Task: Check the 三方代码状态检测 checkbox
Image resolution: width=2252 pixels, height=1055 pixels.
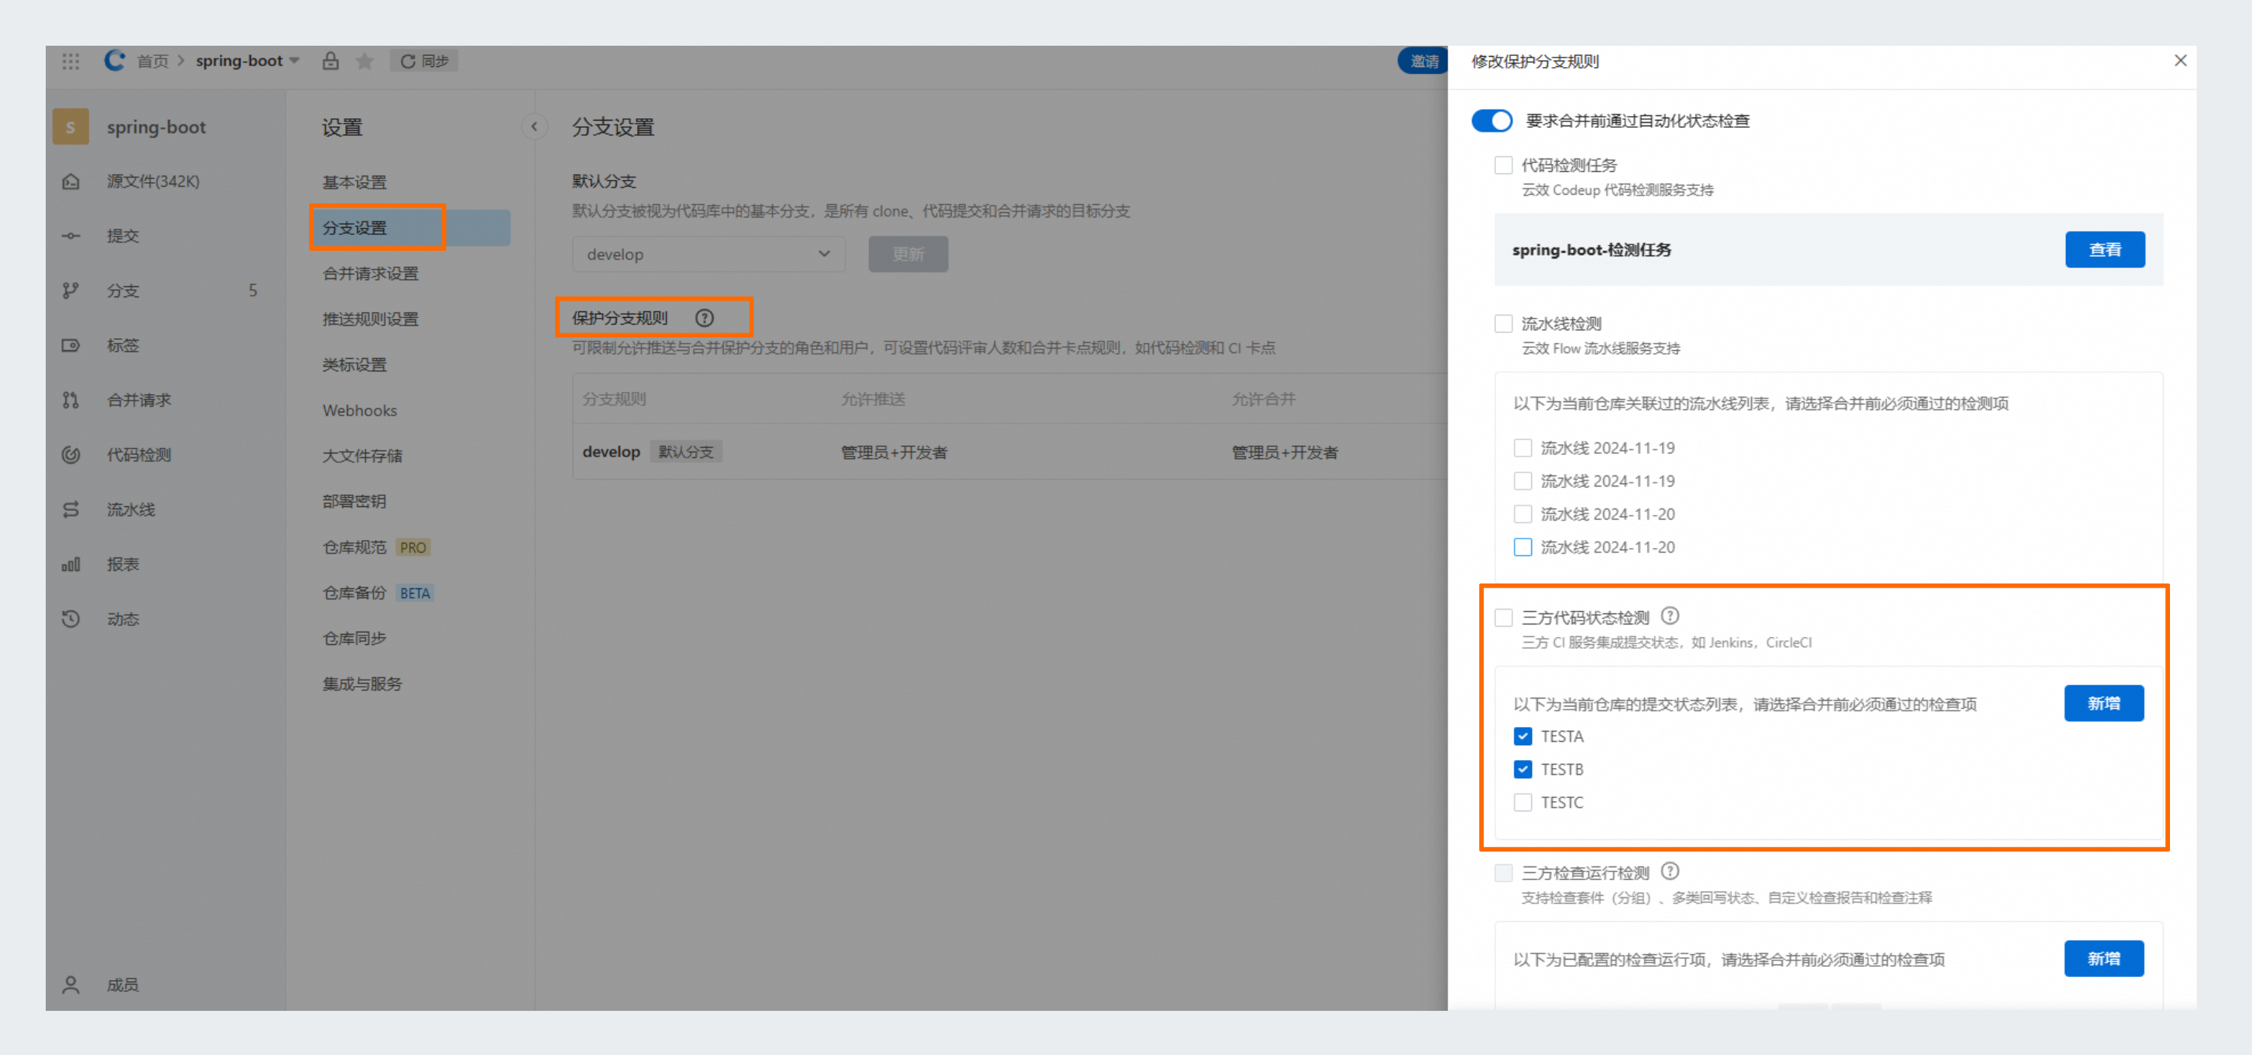Action: (1504, 618)
